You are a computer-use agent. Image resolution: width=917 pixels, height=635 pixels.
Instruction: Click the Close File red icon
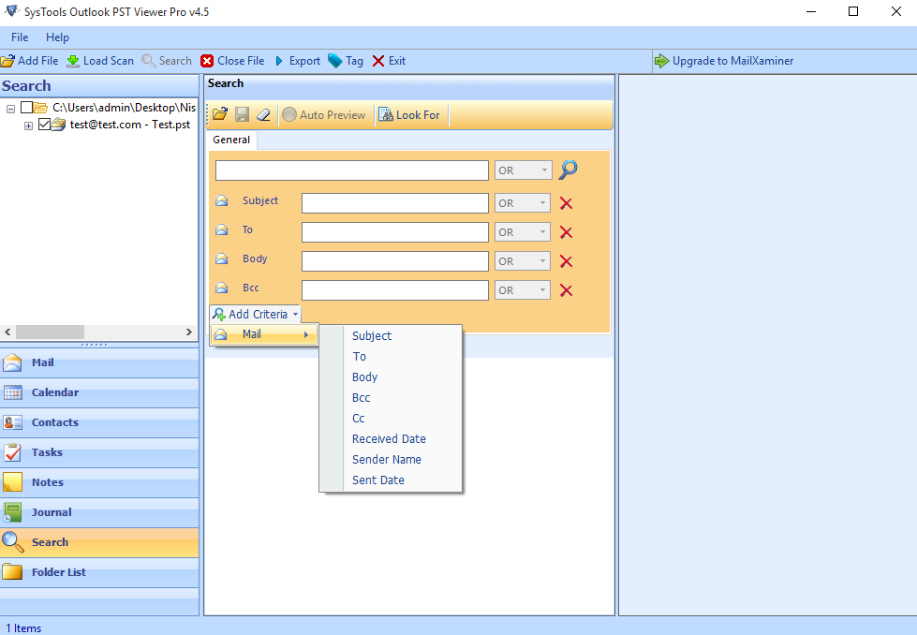(207, 61)
